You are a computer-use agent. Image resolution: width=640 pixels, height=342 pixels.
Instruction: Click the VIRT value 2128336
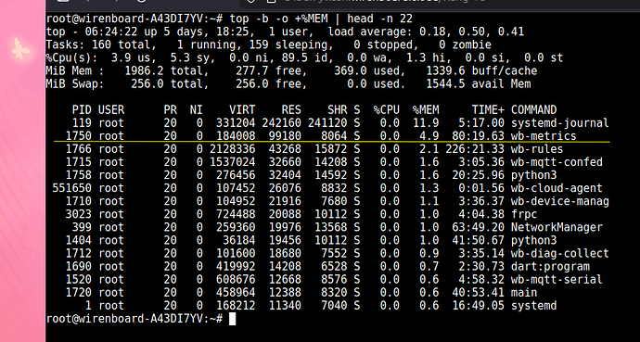click(233, 149)
